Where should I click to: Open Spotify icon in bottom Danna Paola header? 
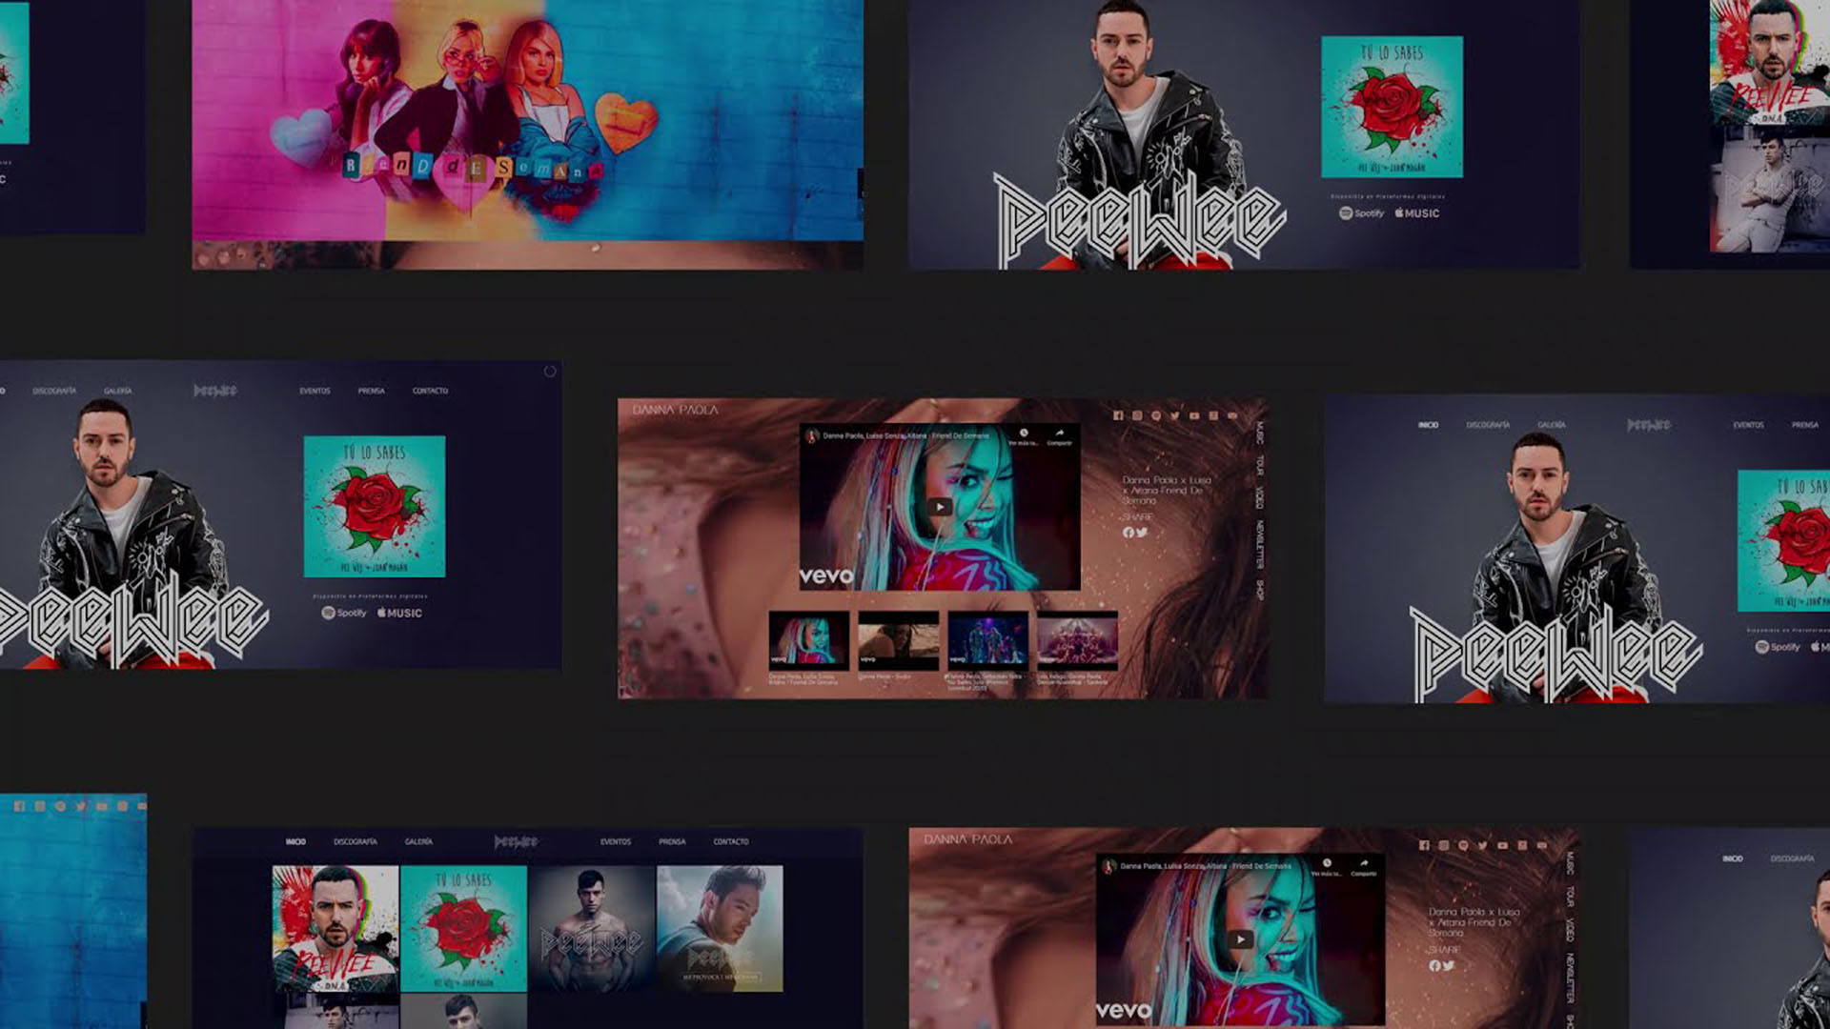coord(1463,845)
